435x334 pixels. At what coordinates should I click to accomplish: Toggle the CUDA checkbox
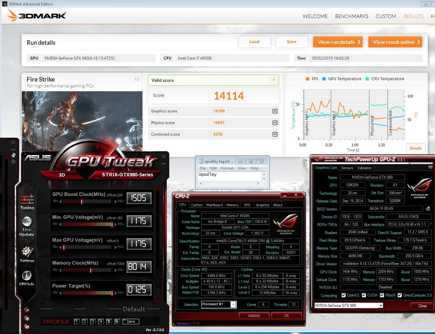pos(364,295)
